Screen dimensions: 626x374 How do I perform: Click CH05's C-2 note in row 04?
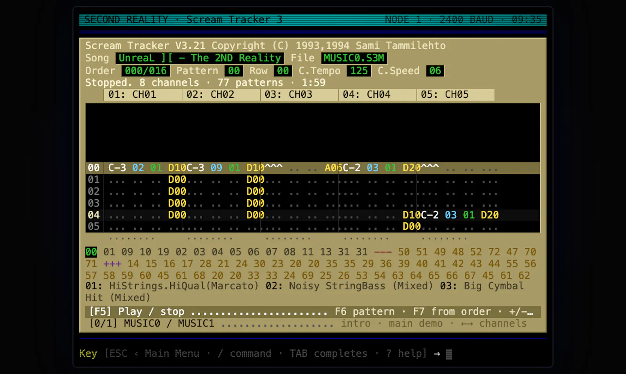[430, 215]
